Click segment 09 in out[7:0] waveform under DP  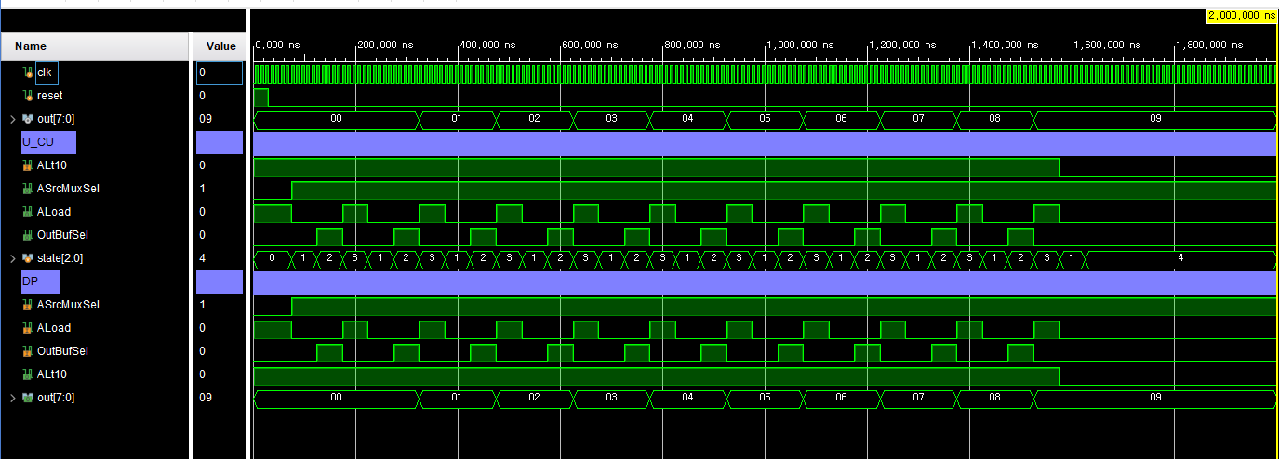pos(1155,398)
